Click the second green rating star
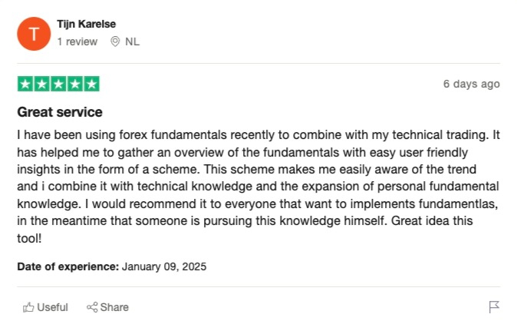517x324 pixels. (x=42, y=84)
